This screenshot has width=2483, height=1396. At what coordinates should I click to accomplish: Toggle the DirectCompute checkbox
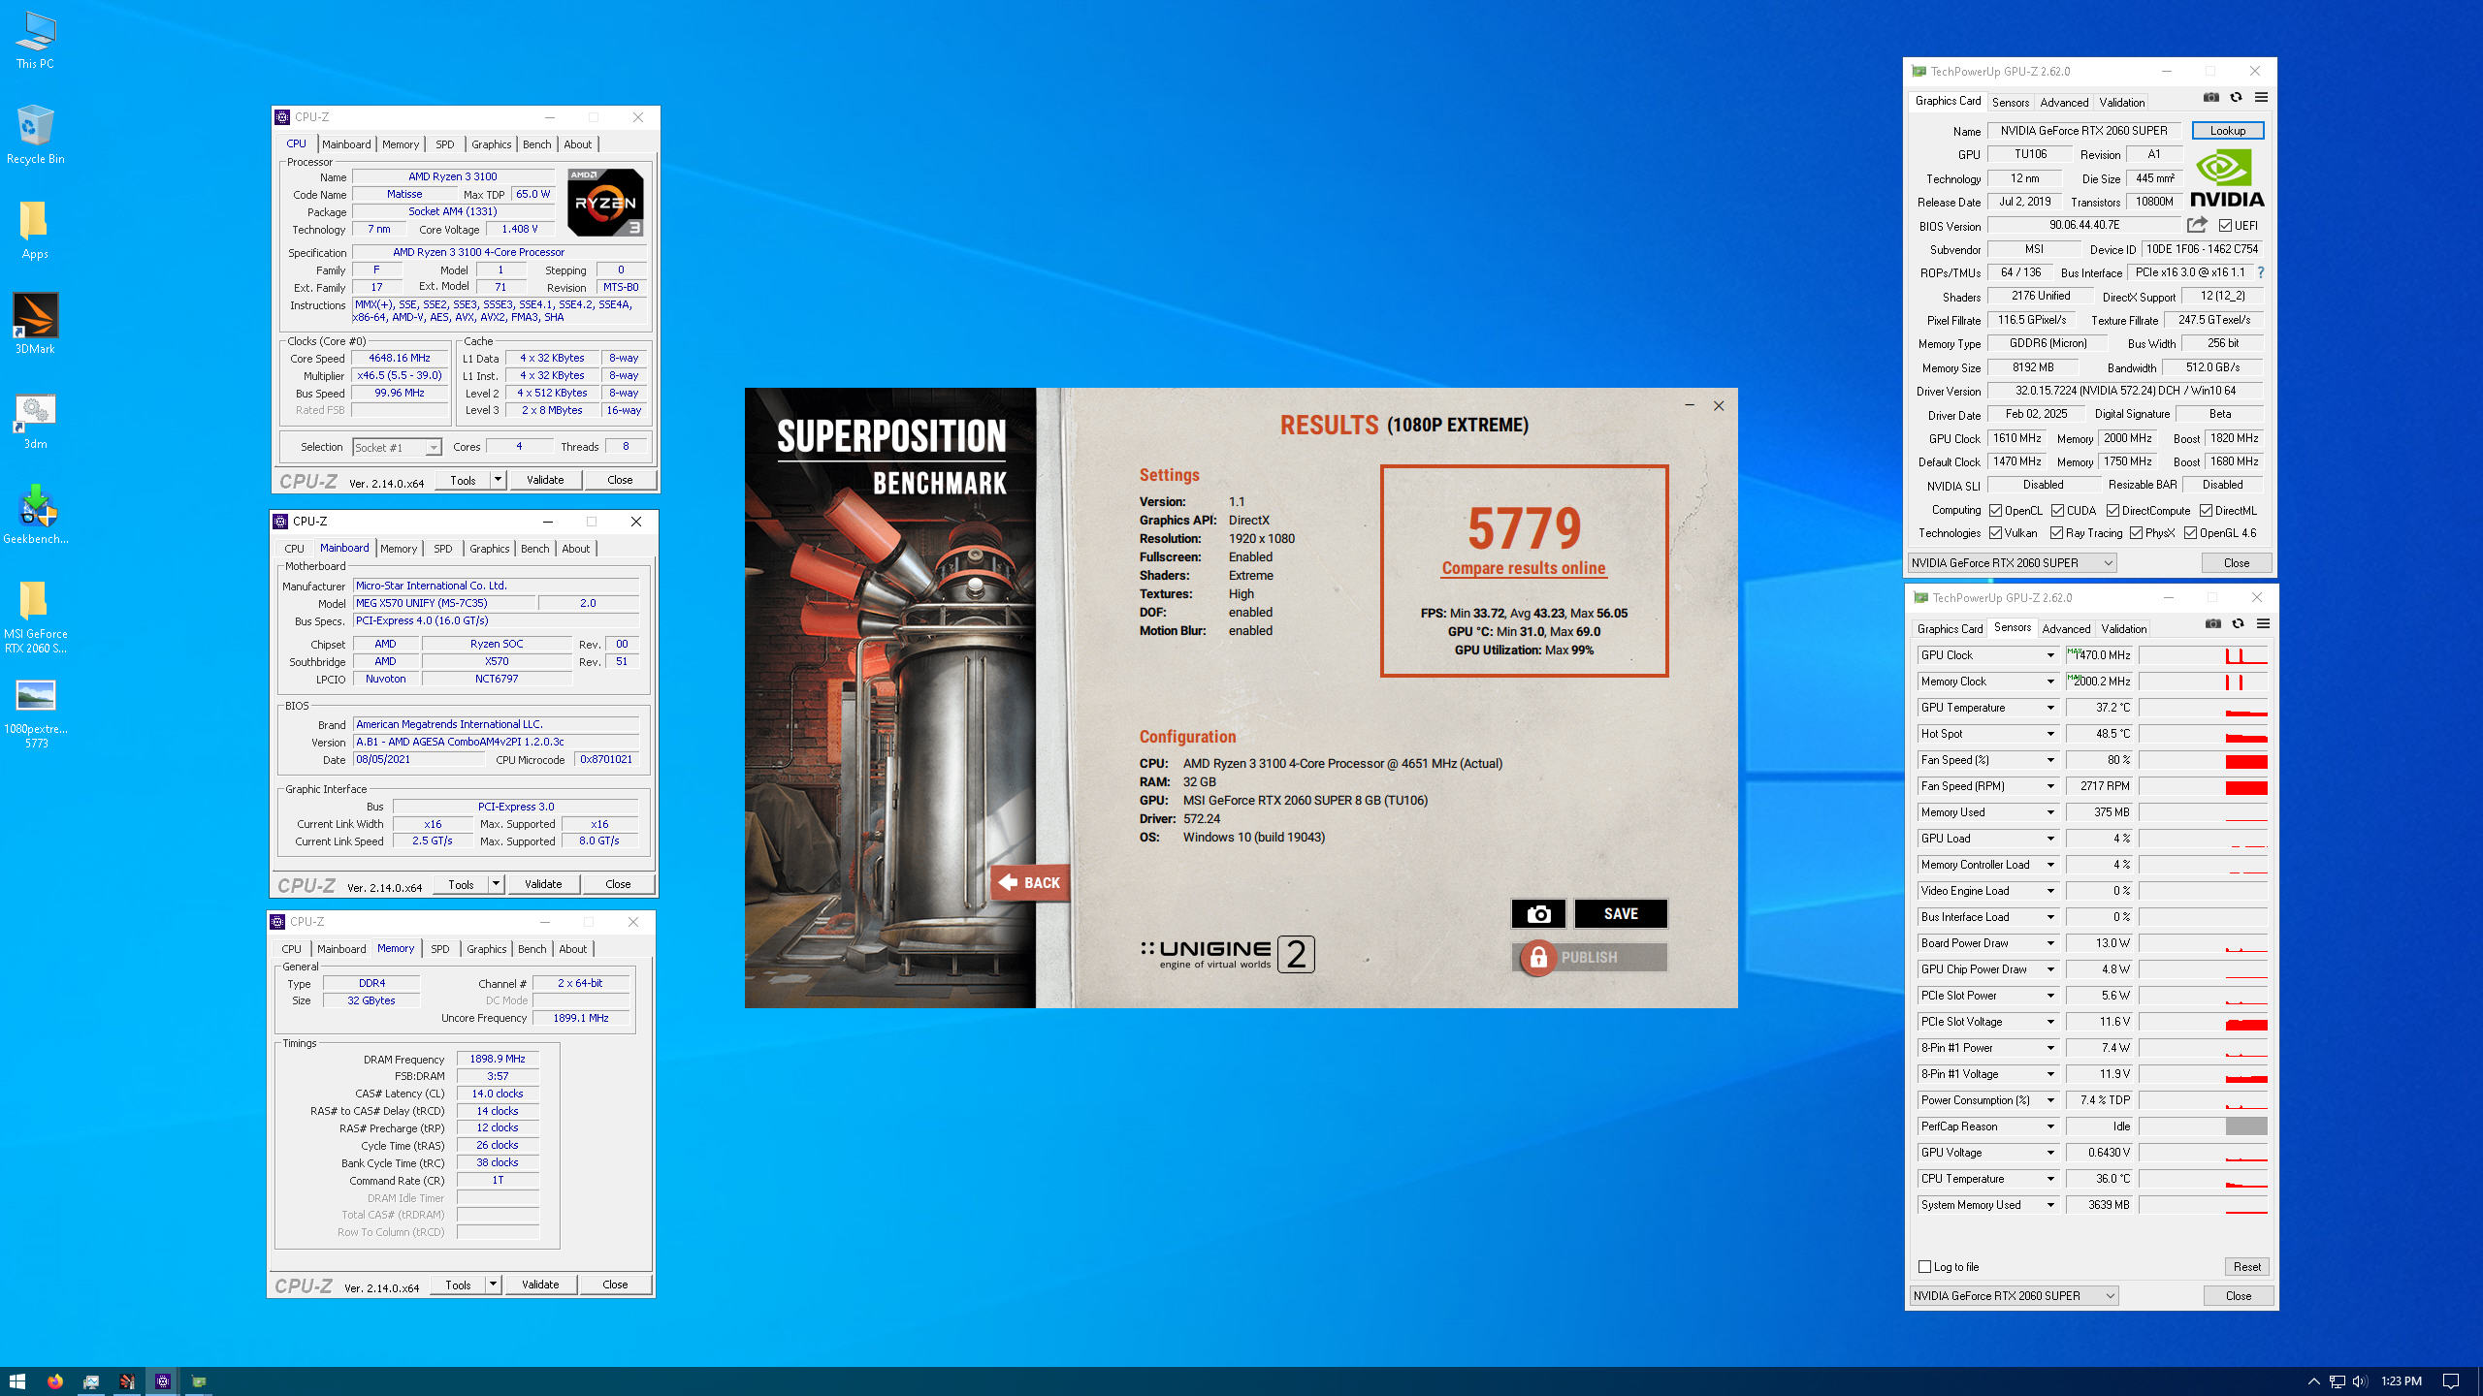(2112, 510)
